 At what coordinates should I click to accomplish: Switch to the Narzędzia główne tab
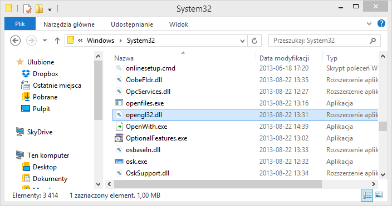69,24
